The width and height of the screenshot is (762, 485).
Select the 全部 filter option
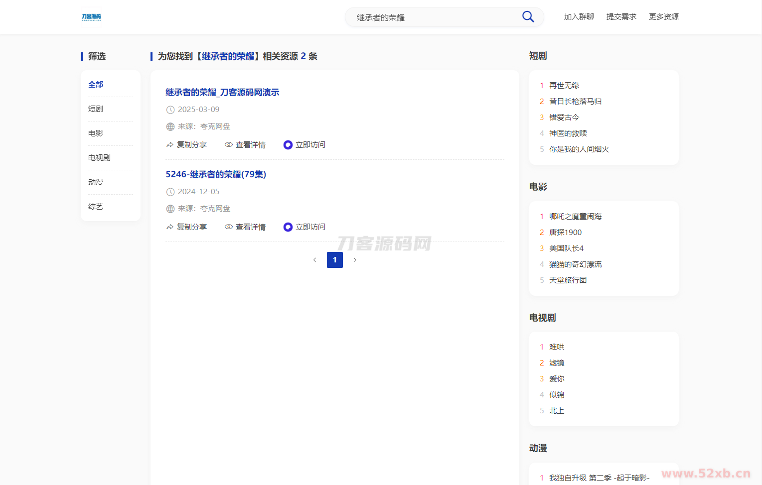96,85
